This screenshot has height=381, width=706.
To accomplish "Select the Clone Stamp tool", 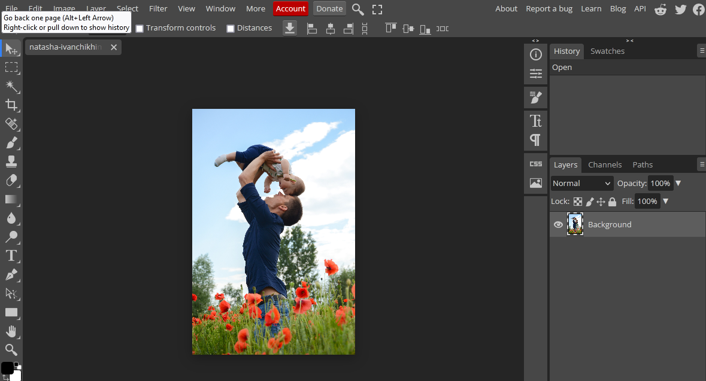I will click(x=11, y=161).
